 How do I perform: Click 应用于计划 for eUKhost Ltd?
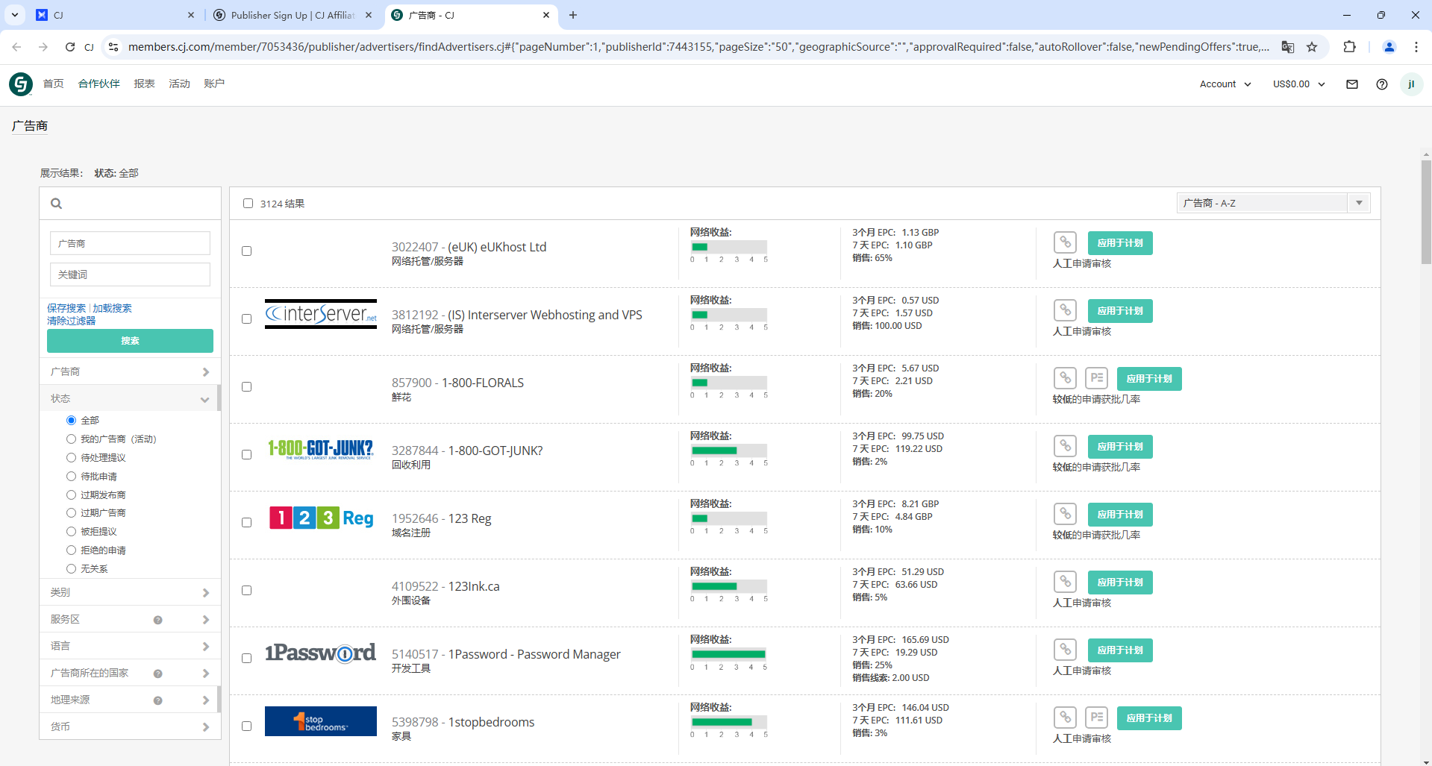tap(1120, 243)
